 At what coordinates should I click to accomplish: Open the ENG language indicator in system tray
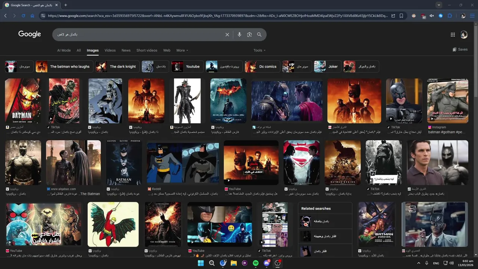[x=436, y=263]
